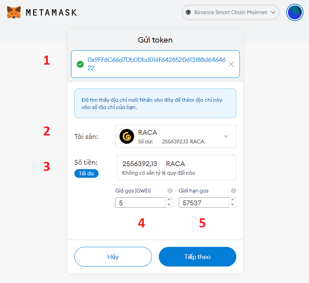
Task: Focus the gas limit input field
Action: [204, 203]
